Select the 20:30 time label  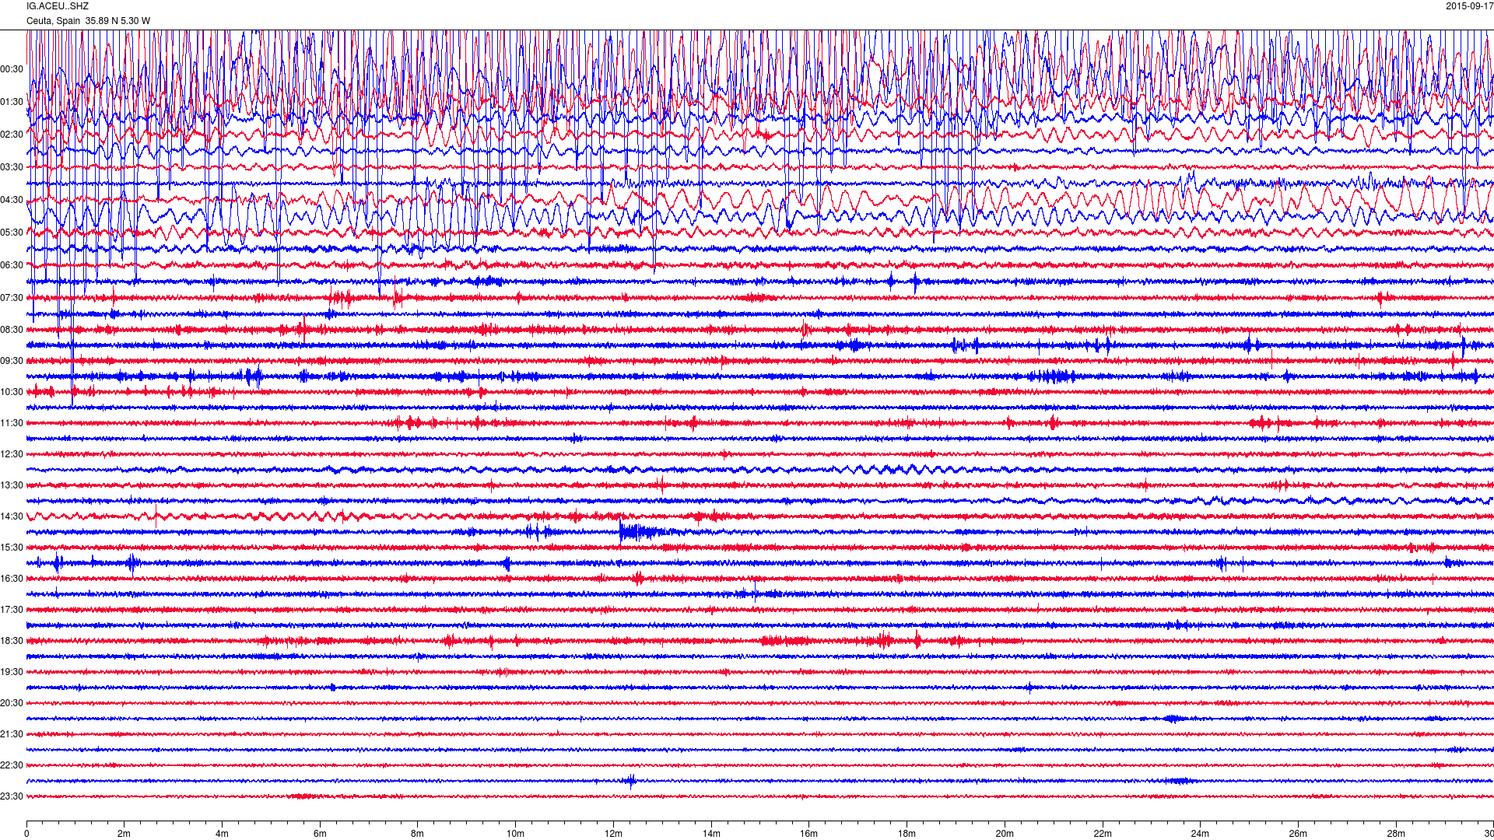pos(12,703)
